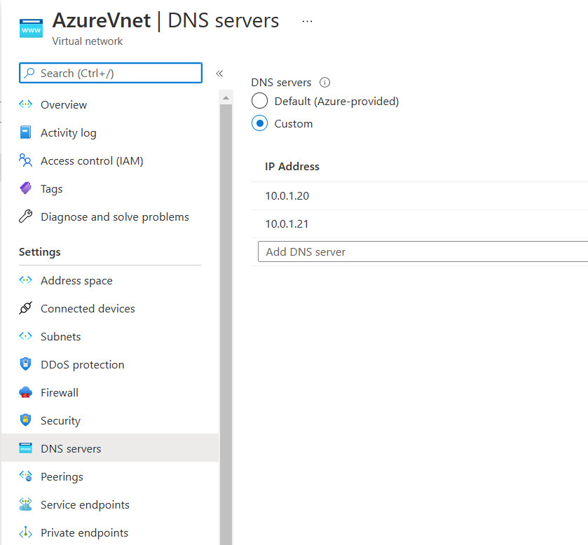Click the wrench icon for Diagnose and solve problems
The height and width of the screenshot is (545, 588).
point(25,216)
